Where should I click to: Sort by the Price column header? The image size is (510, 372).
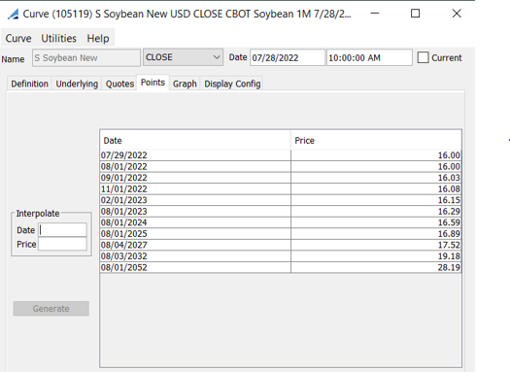point(376,140)
